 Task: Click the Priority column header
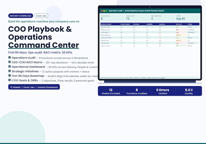click(x=190, y=24)
